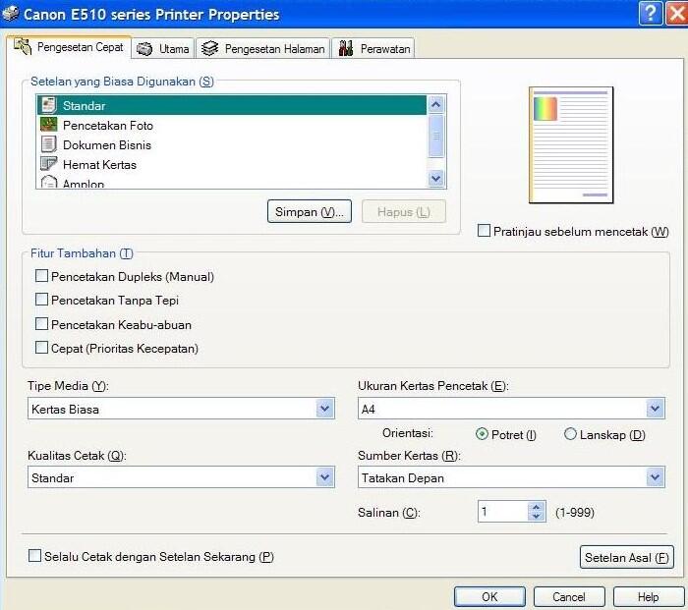Select Pencetakan Foto in the list
688x610 pixels.
tap(231, 125)
